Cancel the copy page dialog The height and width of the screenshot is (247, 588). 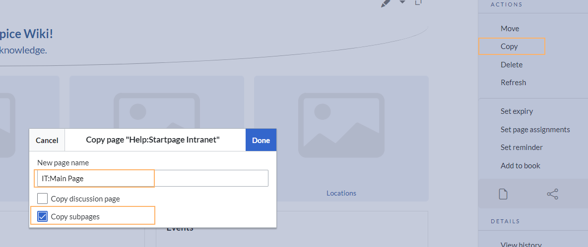click(47, 141)
